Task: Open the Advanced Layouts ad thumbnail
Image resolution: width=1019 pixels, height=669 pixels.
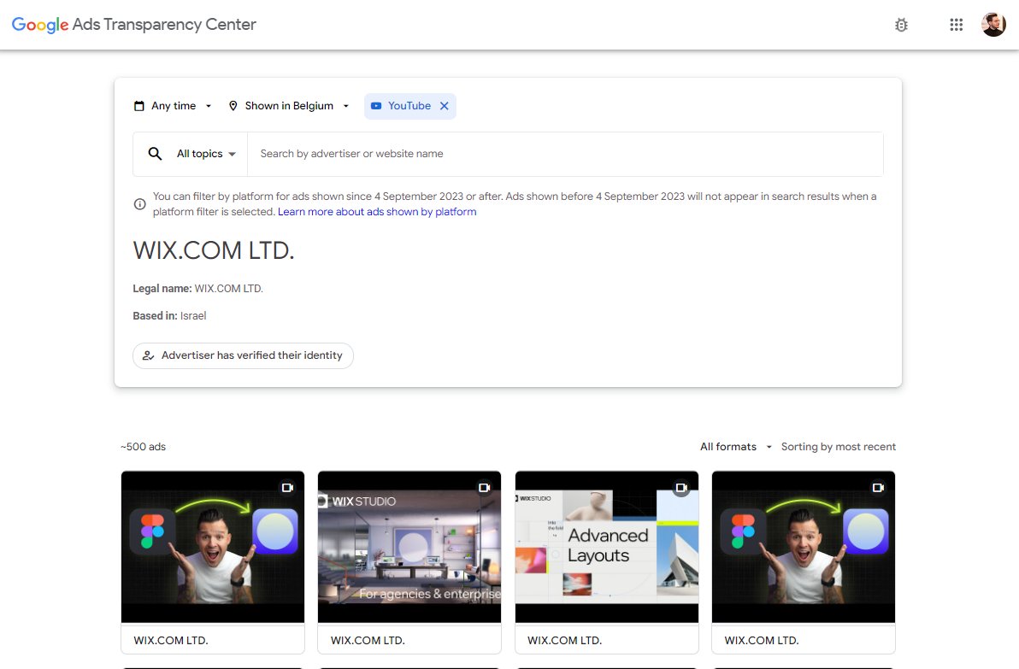Action: click(x=606, y=547)
